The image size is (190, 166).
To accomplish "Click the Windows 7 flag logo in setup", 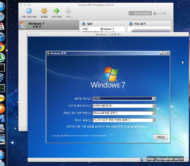I will (110, 74).
